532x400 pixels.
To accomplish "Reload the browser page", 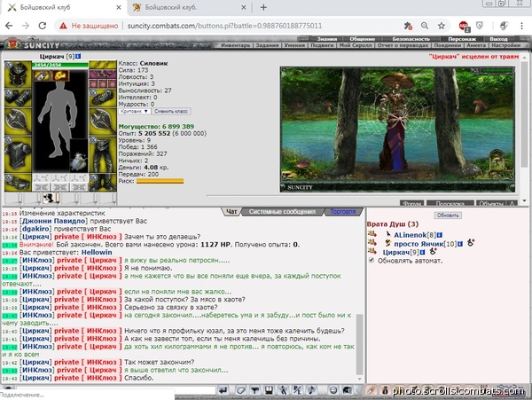I will click(x=42, y=26).
